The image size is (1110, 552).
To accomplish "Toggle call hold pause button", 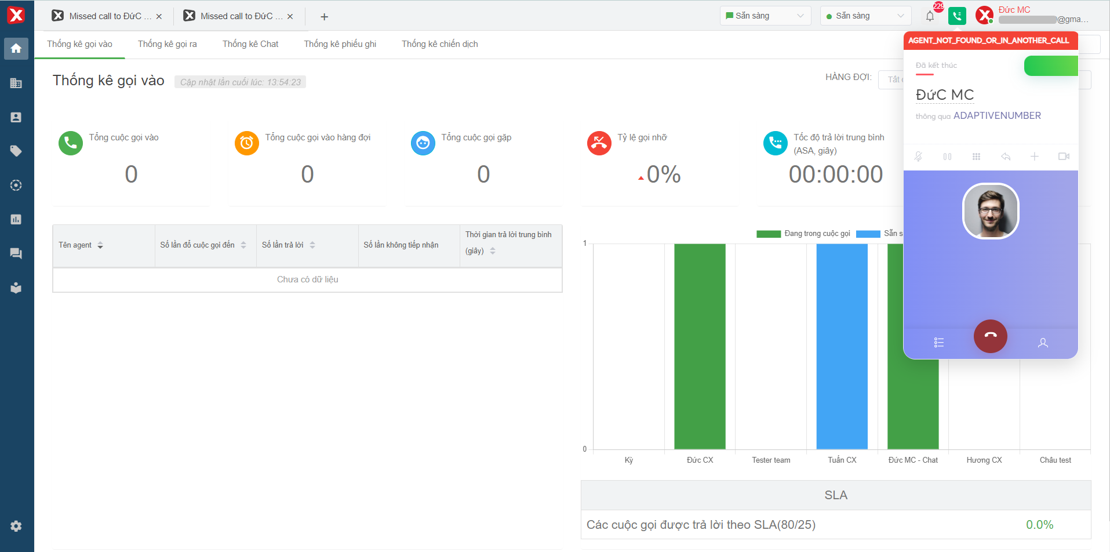I will 947,157.
